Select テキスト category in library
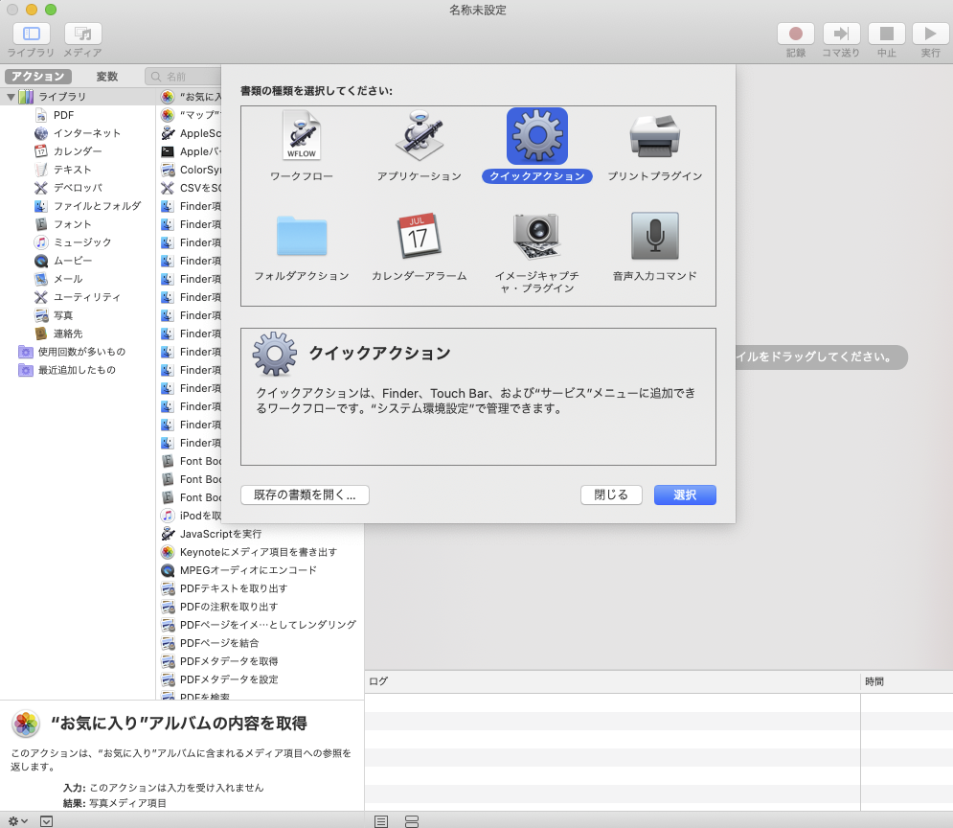Viewport: 953px width, 828px height. click(x=73, y=170)
